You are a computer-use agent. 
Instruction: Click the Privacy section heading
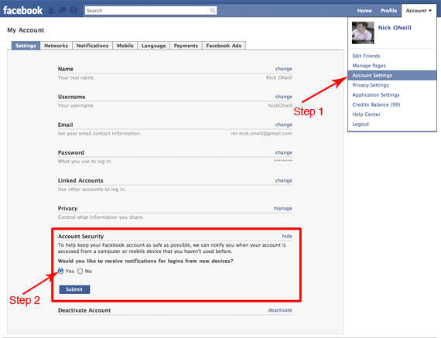(67, 208)
